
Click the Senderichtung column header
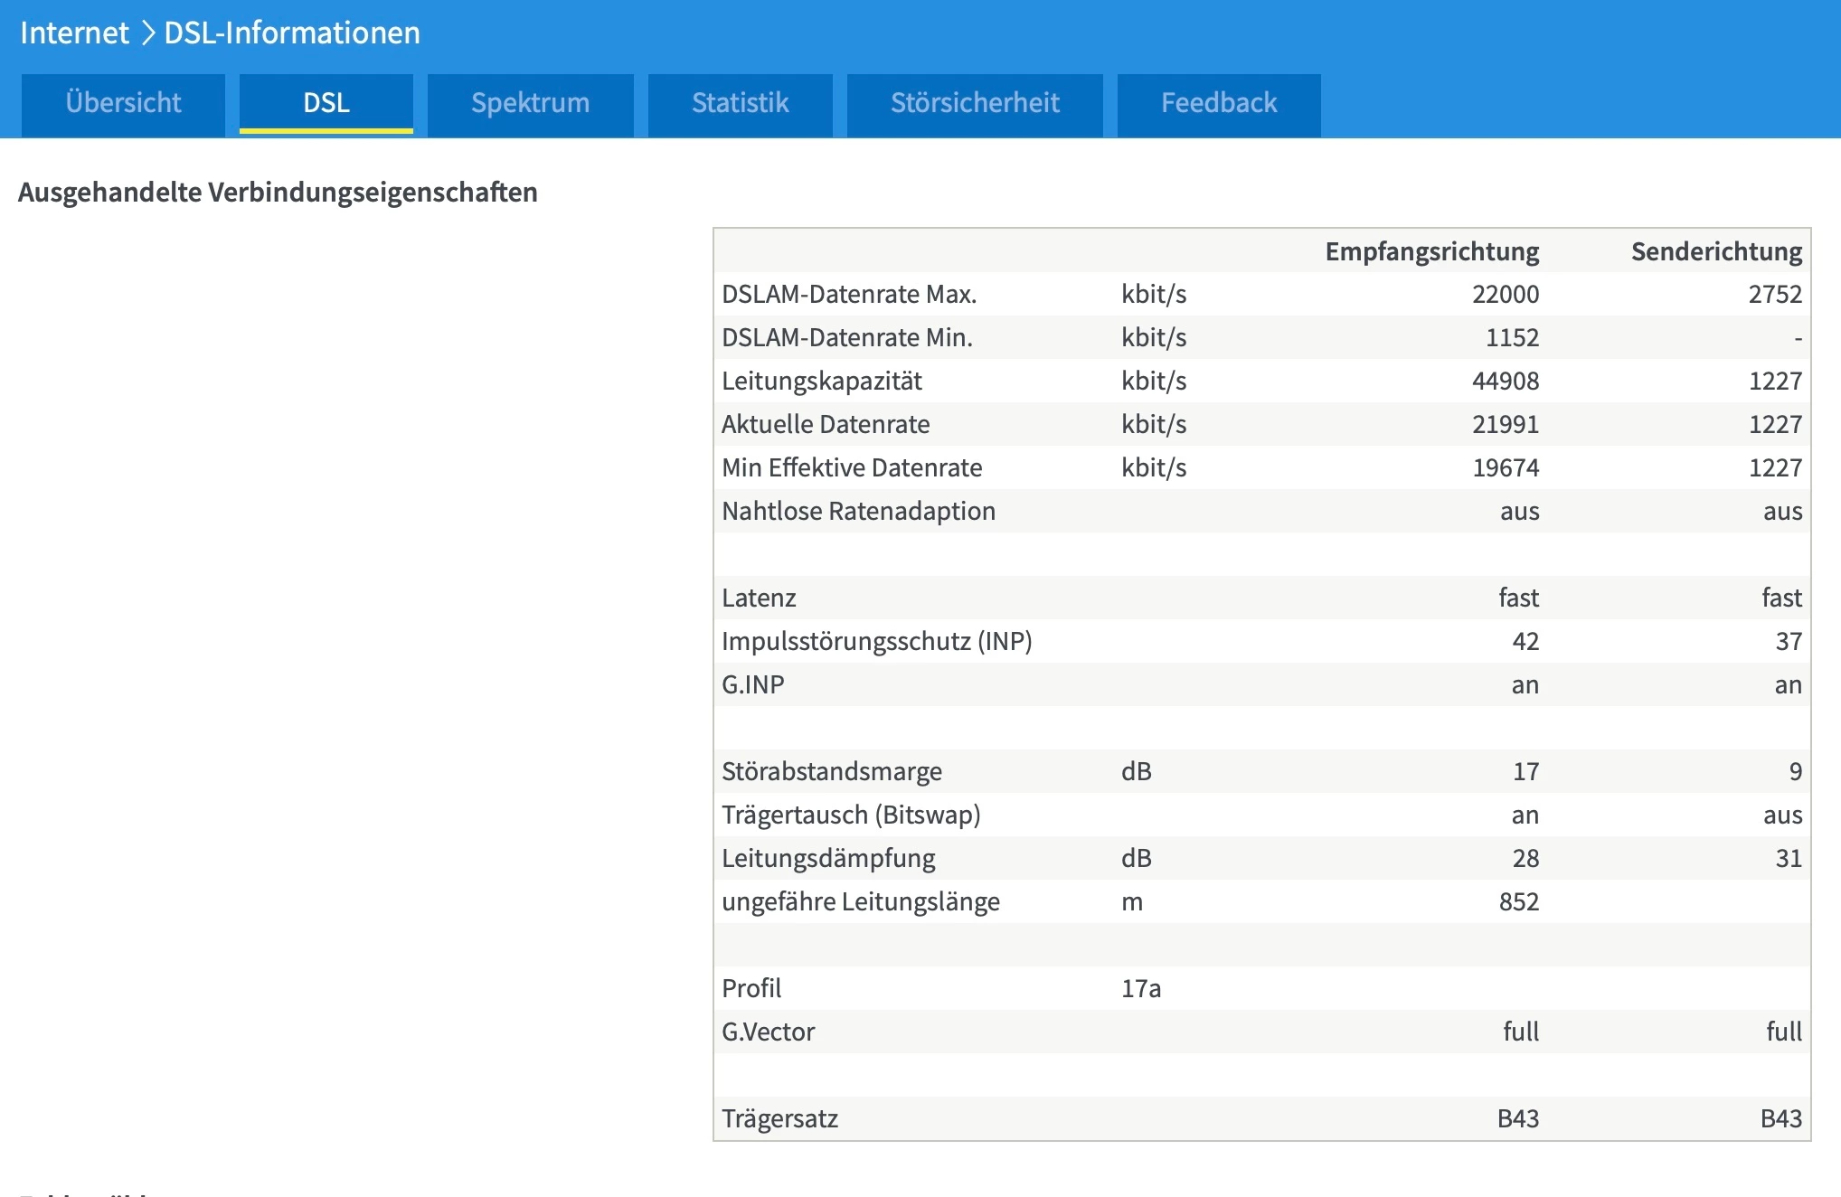1715,251
